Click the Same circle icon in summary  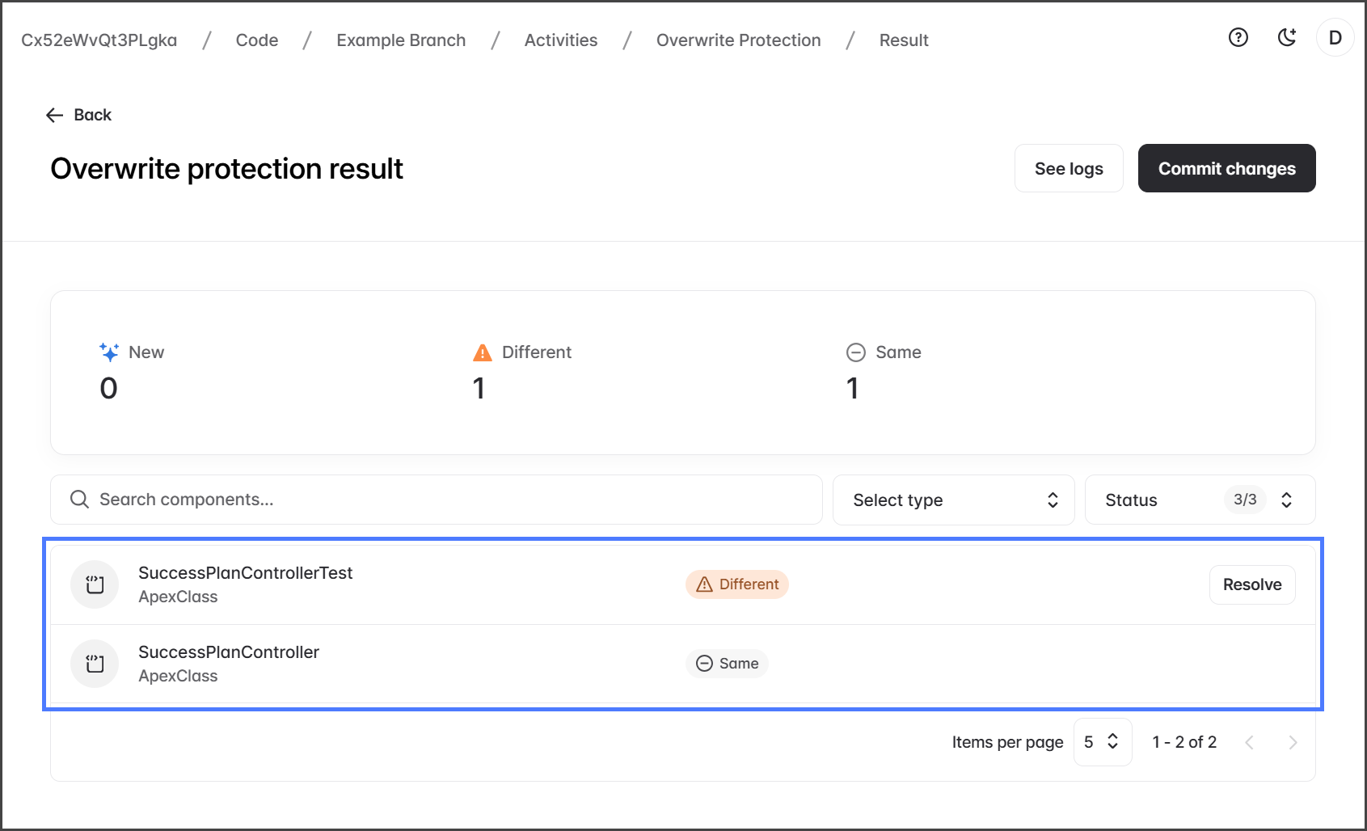[x=855, y=352]
